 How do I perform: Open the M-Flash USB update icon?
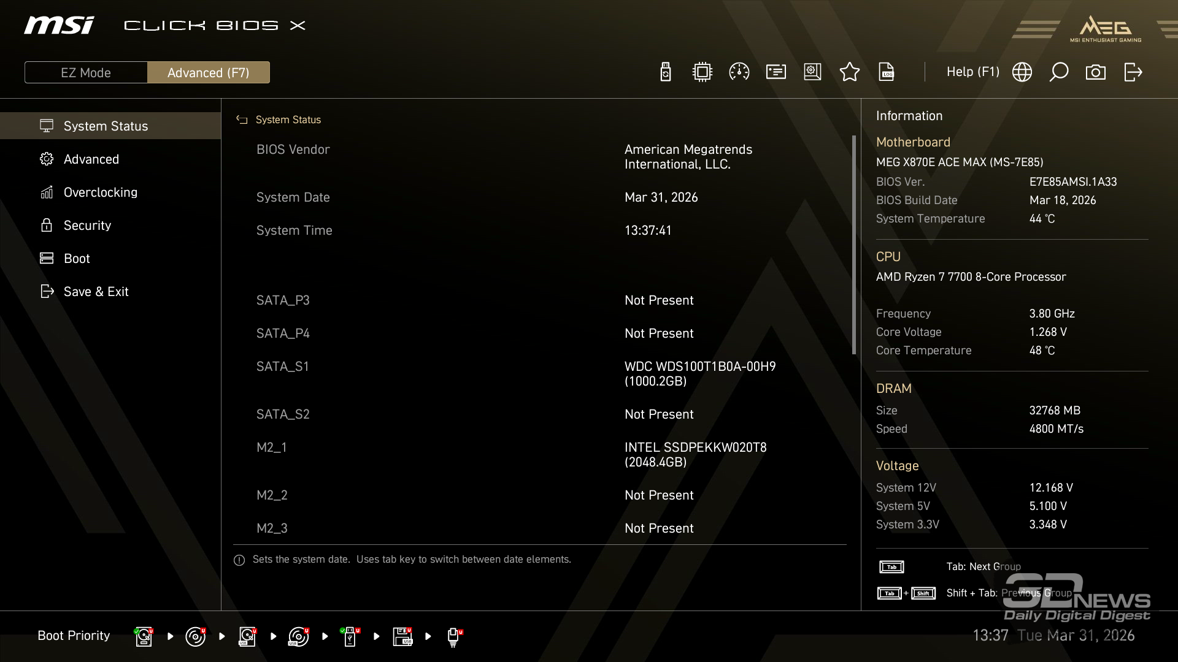point(665,72)
